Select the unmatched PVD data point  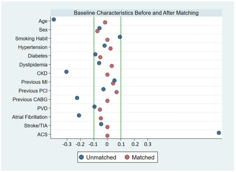[x=94, y=107]
